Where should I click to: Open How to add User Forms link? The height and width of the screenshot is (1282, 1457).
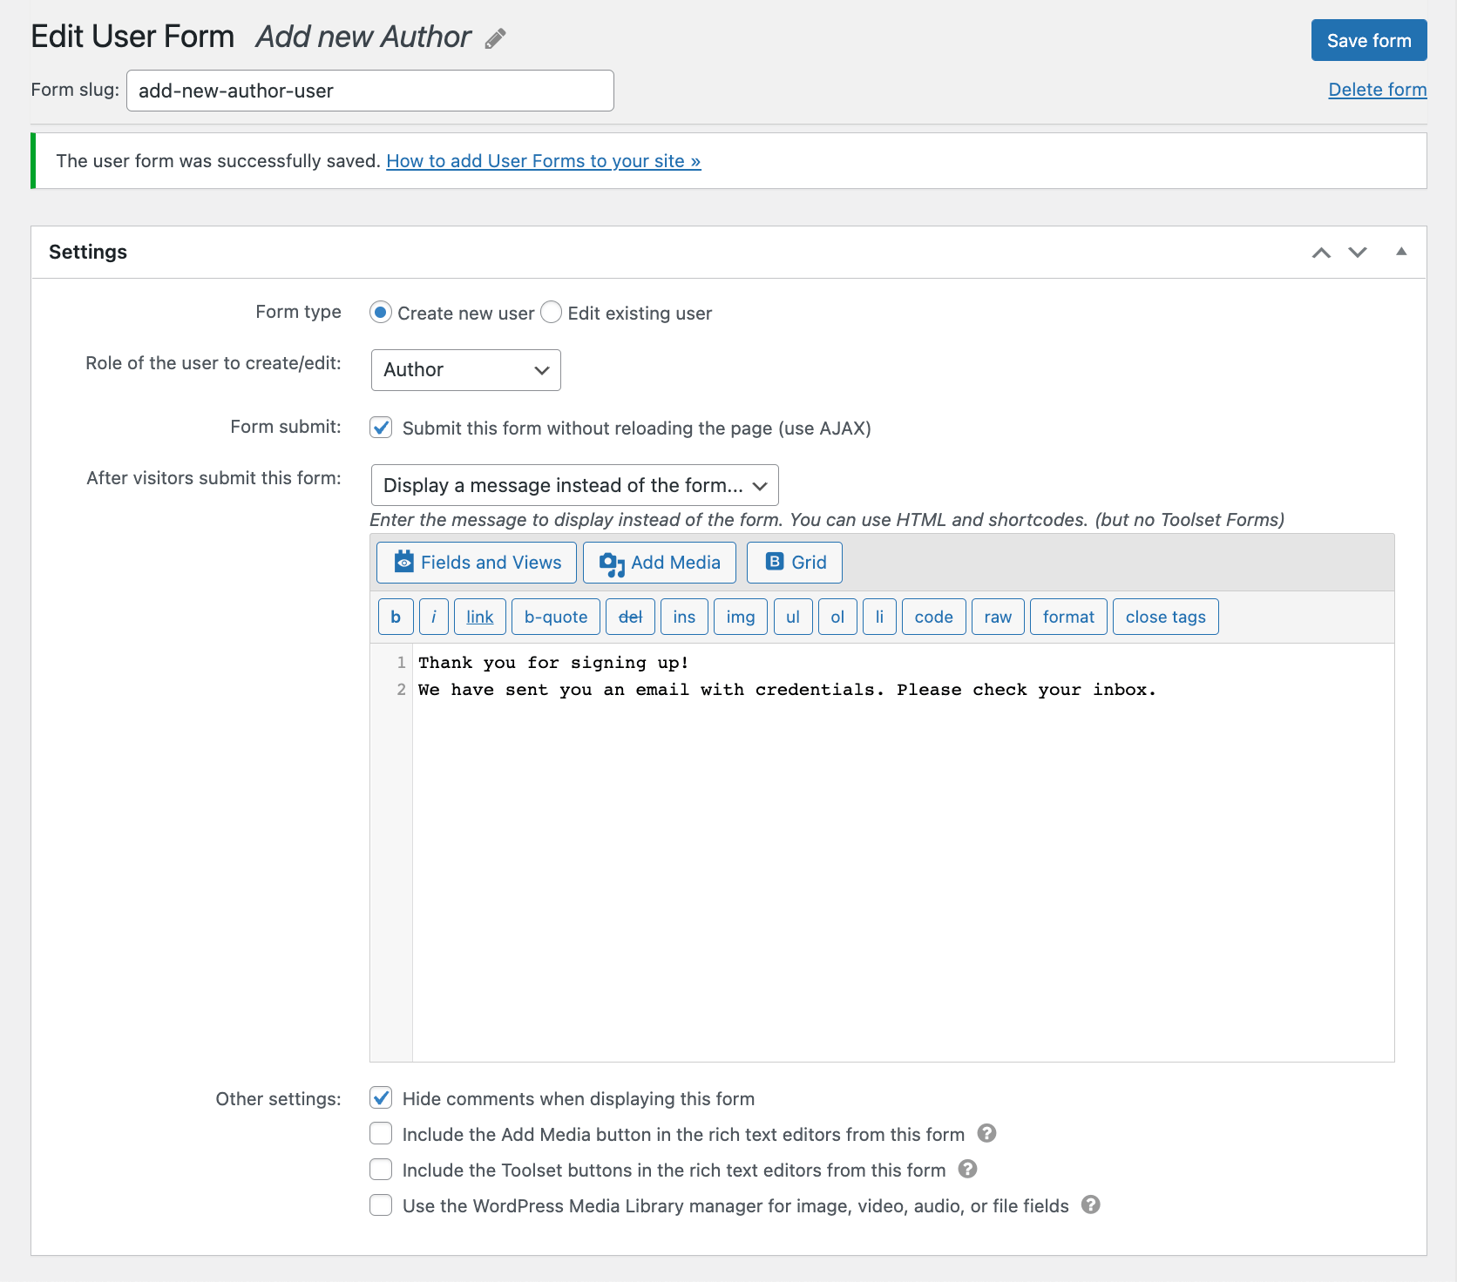544,161
